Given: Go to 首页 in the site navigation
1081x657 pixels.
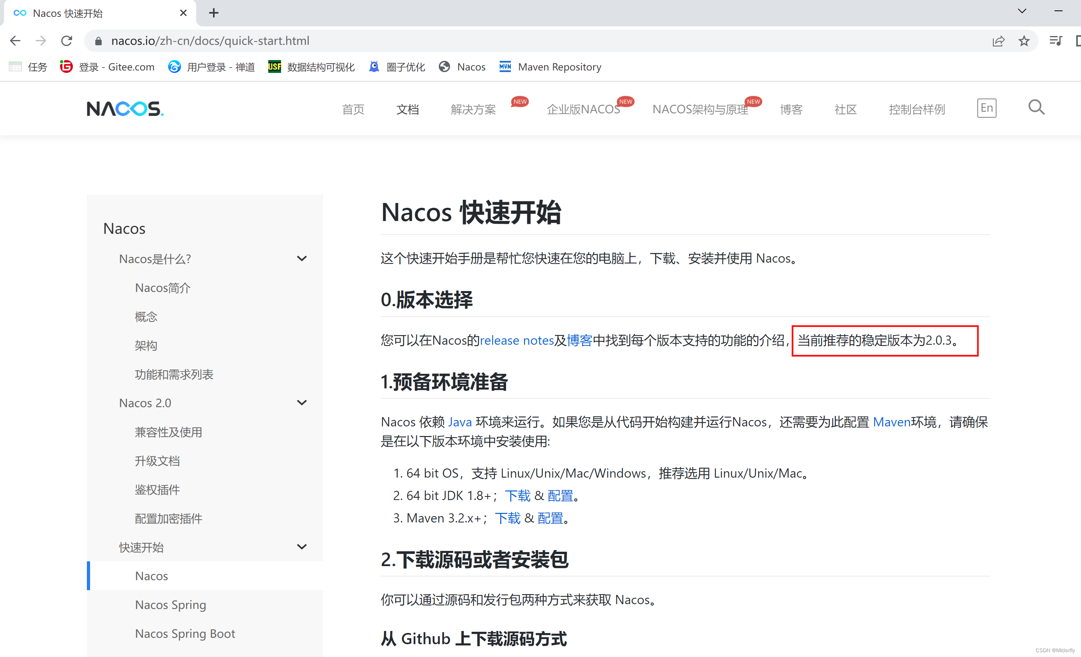Looking at the screenshot, I should 353,109.
